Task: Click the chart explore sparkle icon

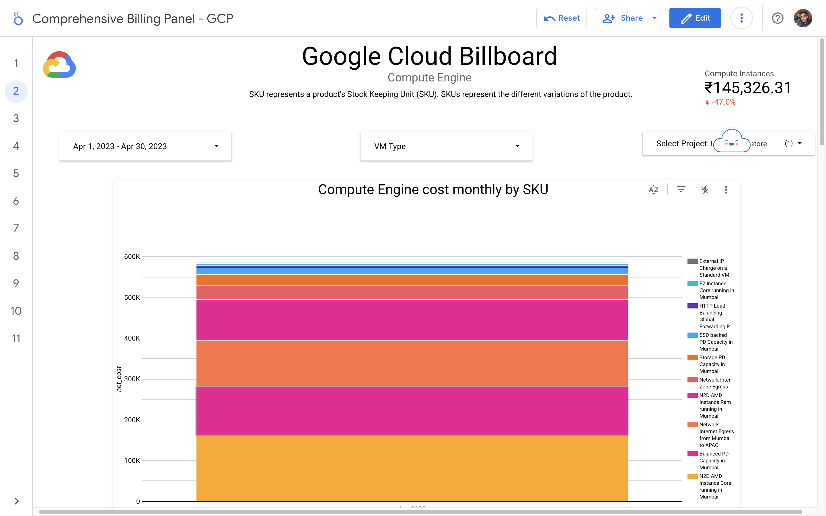Action: click(x=704, y=190)
